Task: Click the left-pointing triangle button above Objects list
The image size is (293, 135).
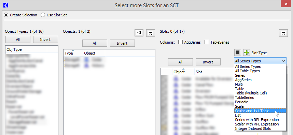Action: pyautogui.click(x=139, y=33)
